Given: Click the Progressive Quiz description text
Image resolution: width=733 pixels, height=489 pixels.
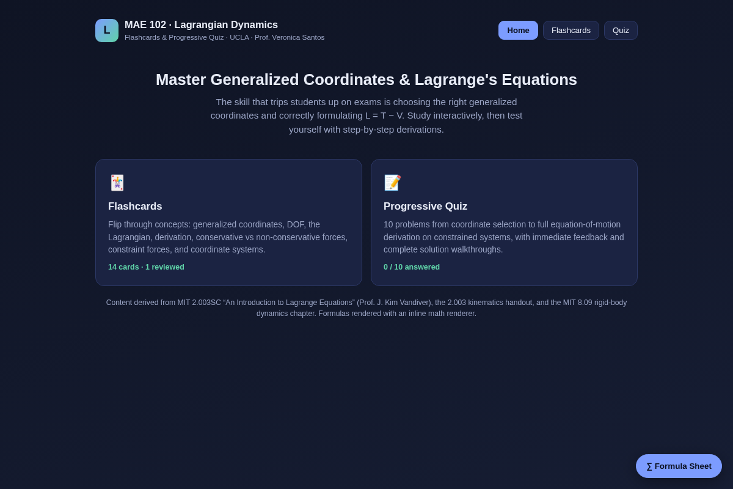Looking at the screenshot, I should click(504, 237).
